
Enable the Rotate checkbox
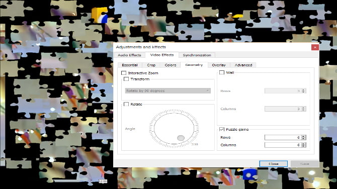coord(126,104)
